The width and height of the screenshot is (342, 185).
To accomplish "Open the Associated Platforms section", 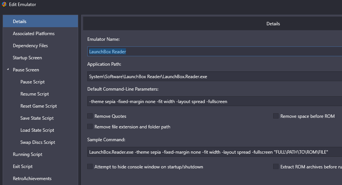I will pos(34,34).
